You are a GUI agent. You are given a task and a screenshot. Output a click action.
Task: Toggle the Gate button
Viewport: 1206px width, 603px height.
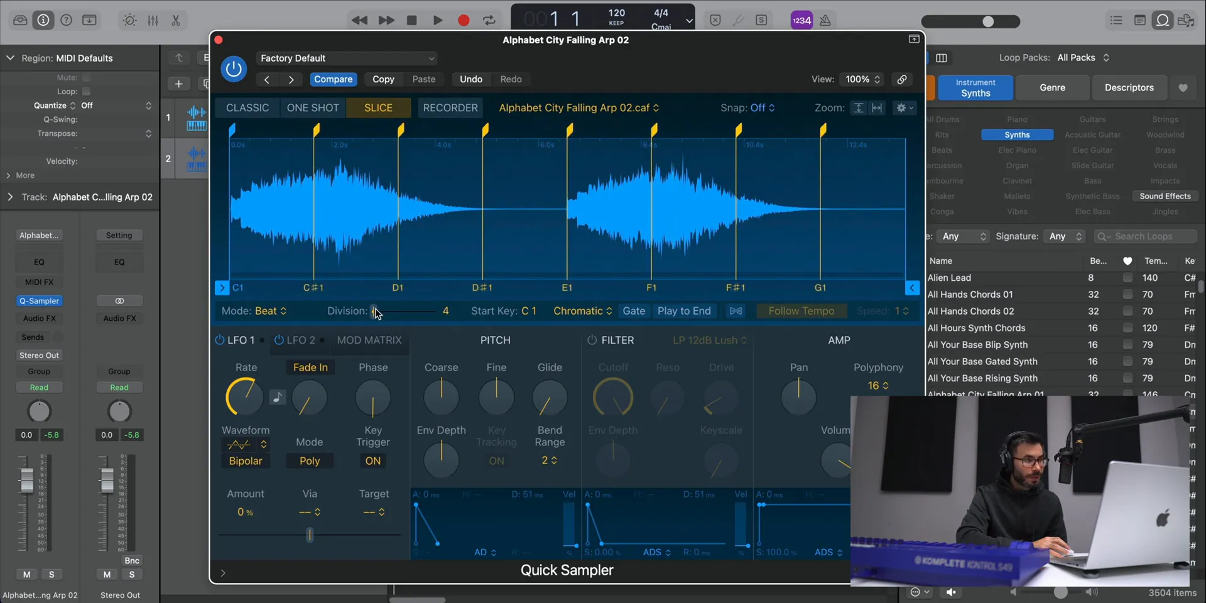(x=634, y=311)
